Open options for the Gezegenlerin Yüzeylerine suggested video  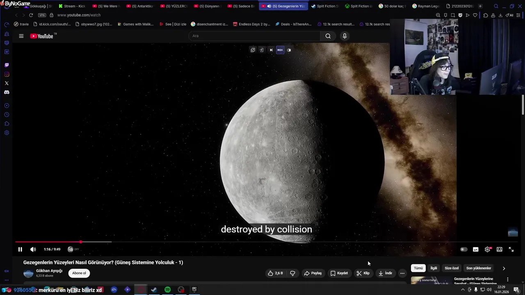pyautogui.click(x=507, y=279)
